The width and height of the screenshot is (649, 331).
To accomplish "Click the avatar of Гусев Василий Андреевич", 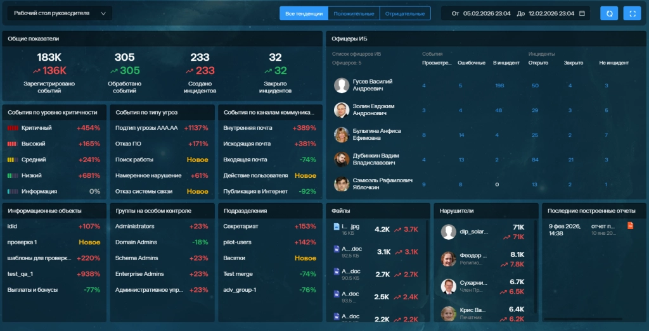I will point(342,85).
